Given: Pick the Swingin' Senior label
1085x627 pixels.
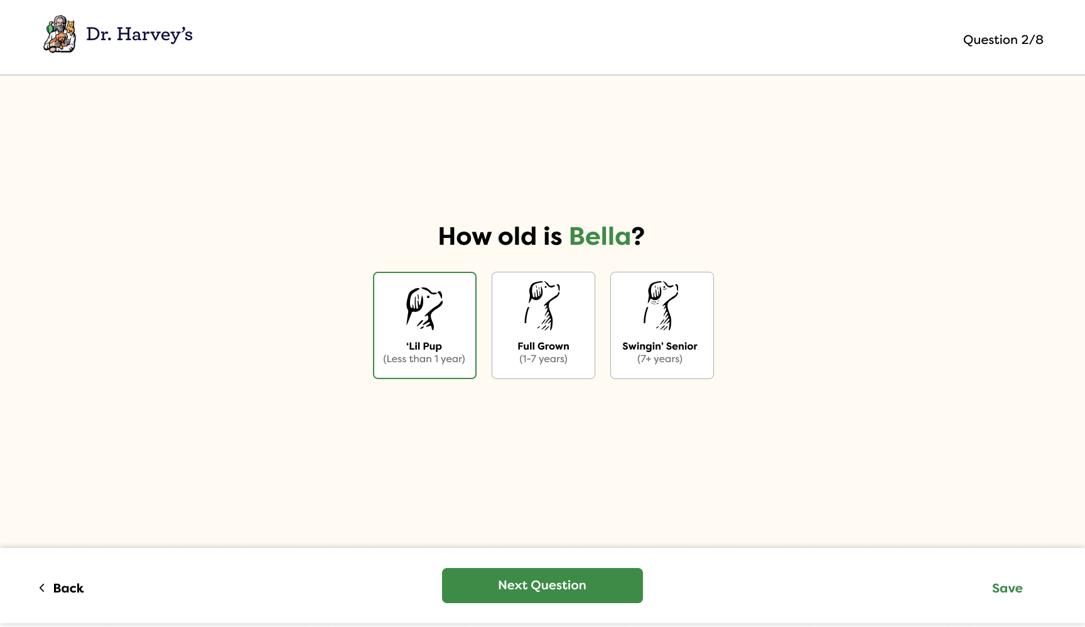Looking at the screenshot, I should tap(660, 346).
